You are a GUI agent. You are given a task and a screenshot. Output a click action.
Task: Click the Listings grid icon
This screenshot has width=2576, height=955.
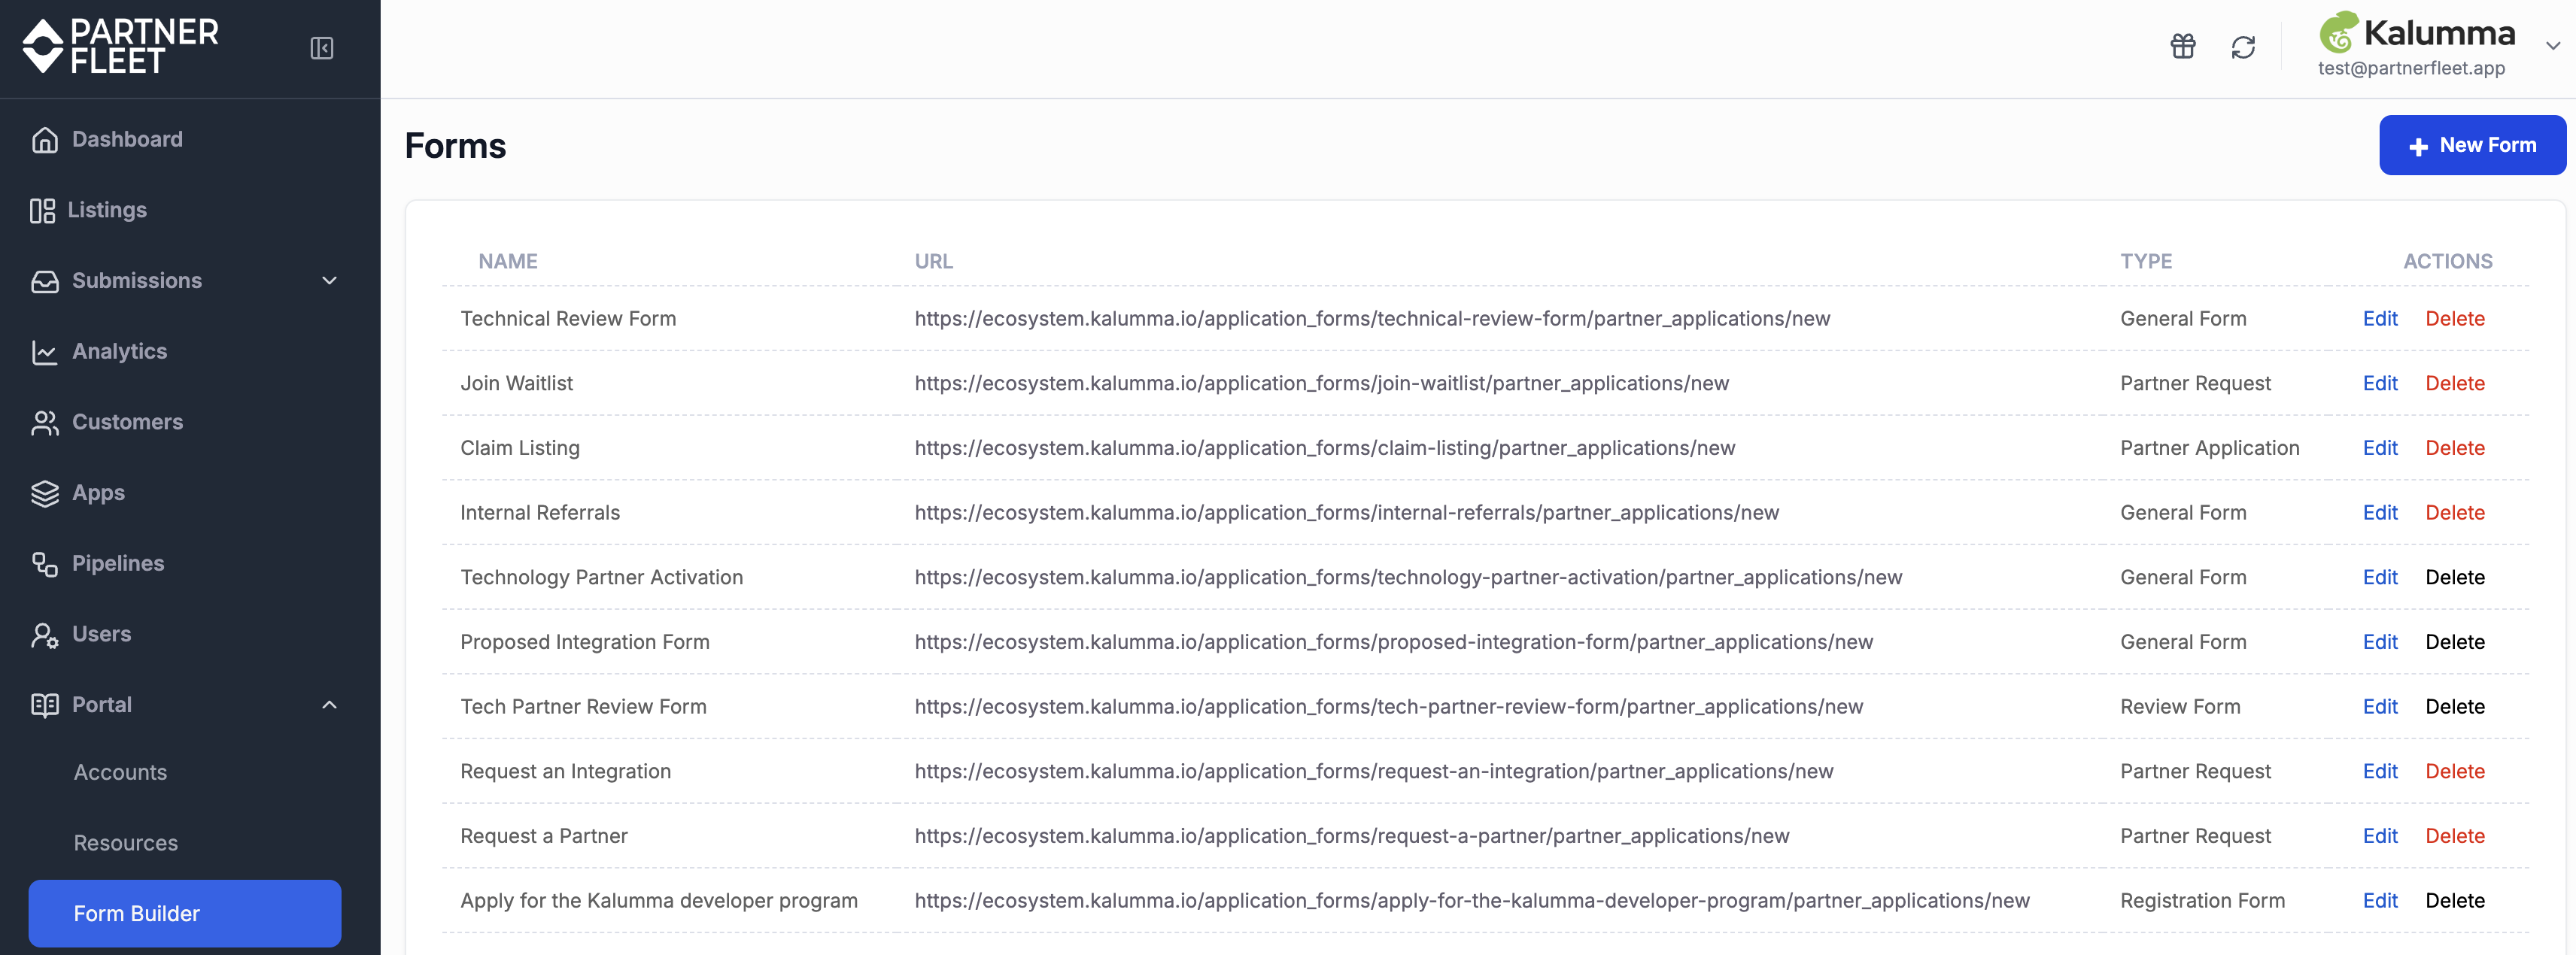pos(42,210)
